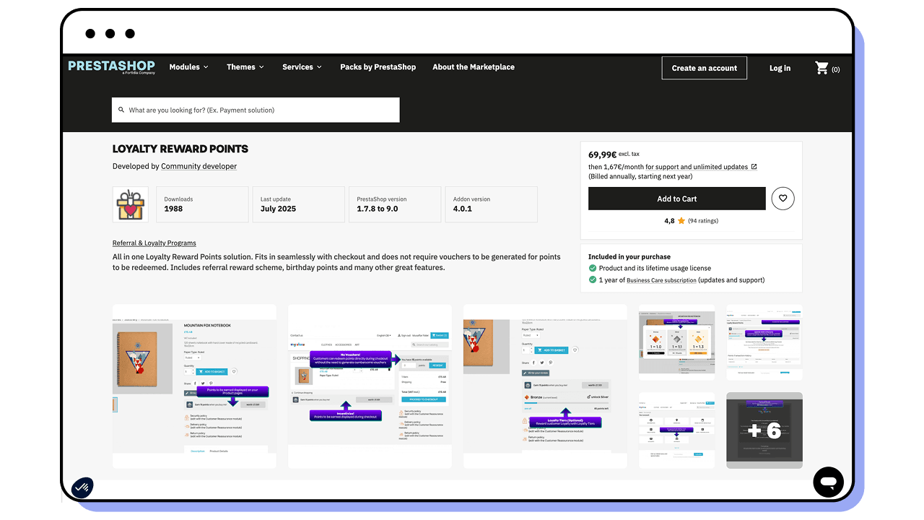This screenshot has height=520, width=924.
Task: Open the shopping cart icon
Action: [821, 68]
